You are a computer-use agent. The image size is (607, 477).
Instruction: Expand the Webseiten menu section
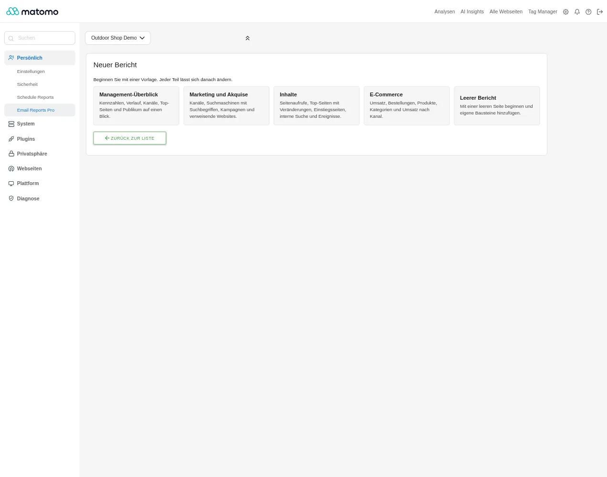pyautogui.click(x=40, y=169)
